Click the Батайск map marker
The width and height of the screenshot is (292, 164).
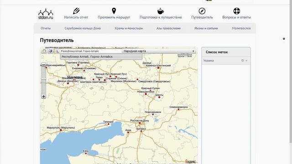(x=141, y=131)
